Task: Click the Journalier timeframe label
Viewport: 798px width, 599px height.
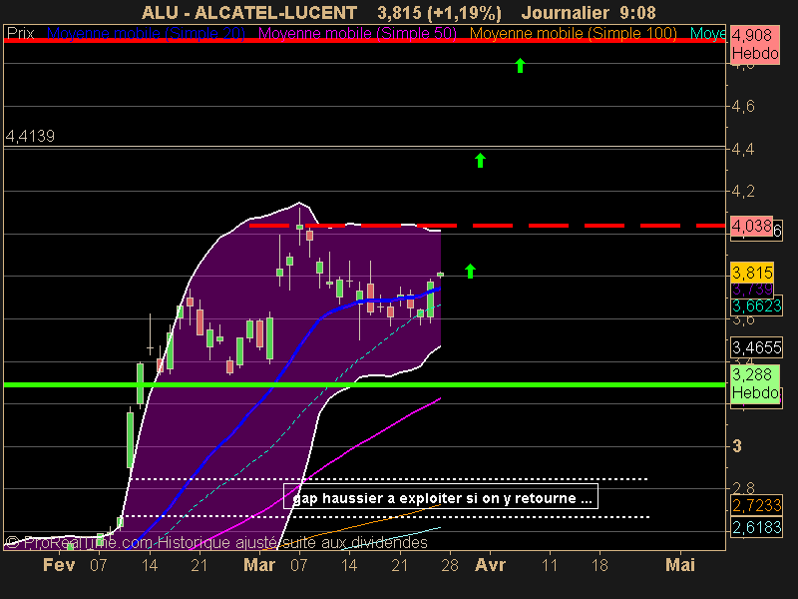Action: (566, 12)
